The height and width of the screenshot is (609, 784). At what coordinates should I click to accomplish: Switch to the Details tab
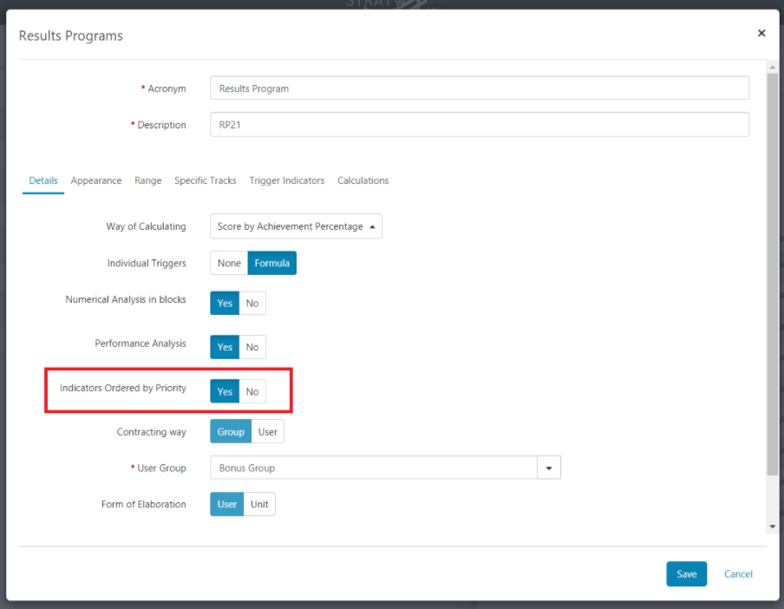pyautogui.click(x=43, y=180)
